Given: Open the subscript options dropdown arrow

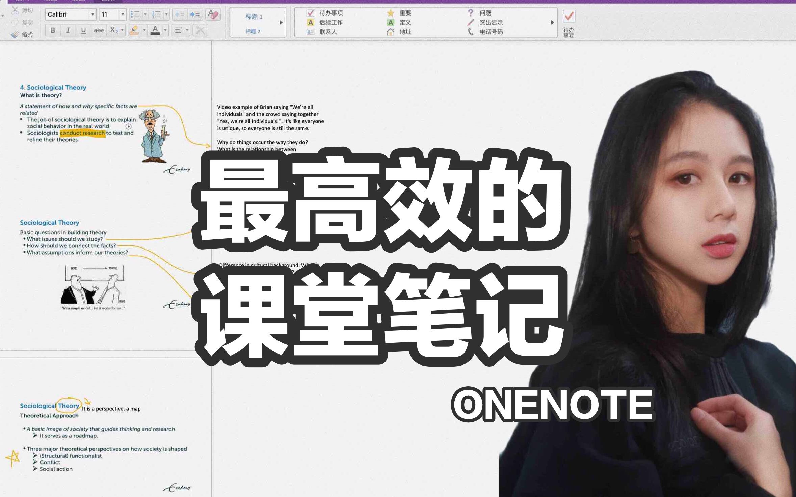Looking at the screenshot, I should pos(122,30).
